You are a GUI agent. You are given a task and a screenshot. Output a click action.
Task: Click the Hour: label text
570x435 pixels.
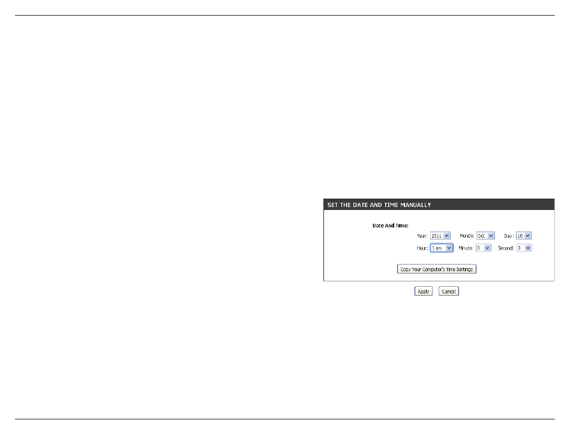click(x=422, y=248)
